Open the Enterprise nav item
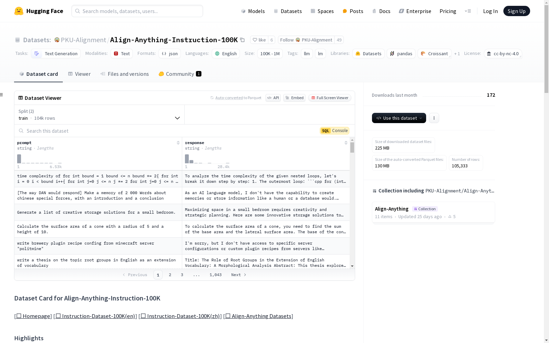 click(x=415, y=11)
